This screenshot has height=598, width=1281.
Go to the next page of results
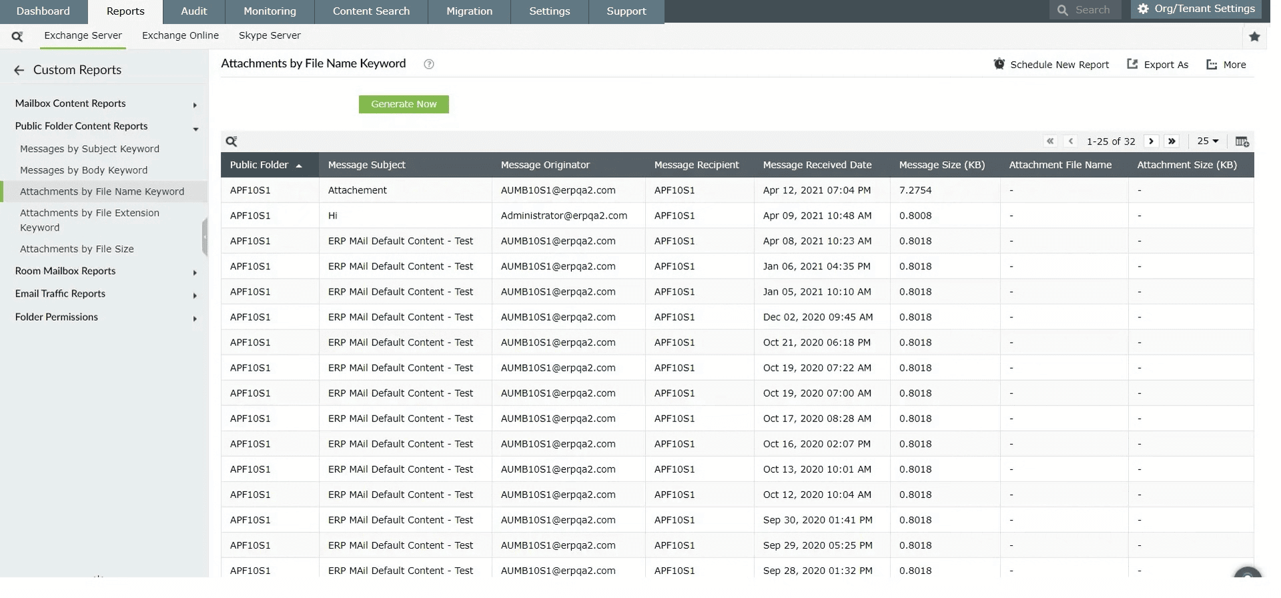1151,141
